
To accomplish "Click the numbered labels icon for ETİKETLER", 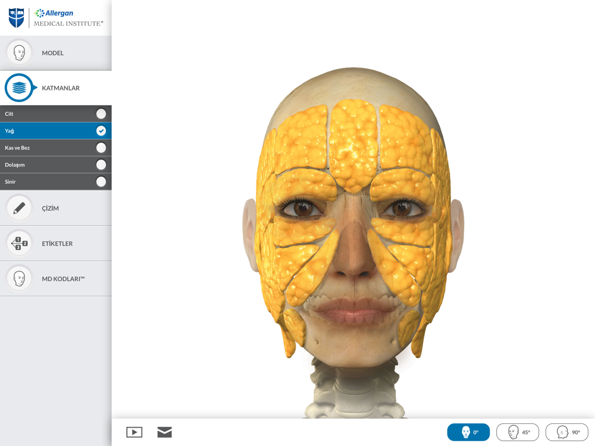I will 19,243.
